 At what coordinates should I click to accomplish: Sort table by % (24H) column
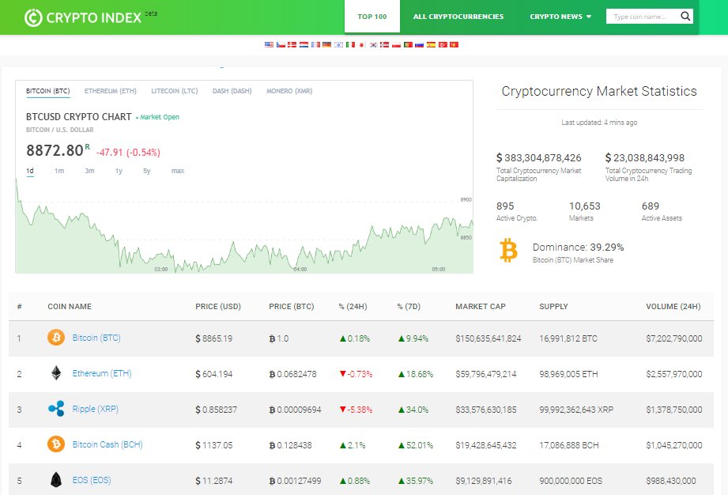pos(353,307)
